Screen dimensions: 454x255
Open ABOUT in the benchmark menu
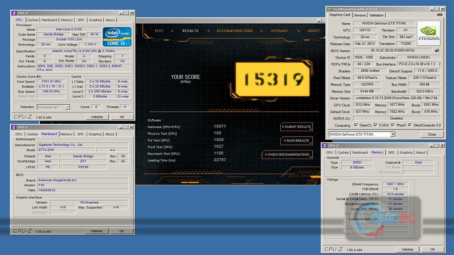point(313,31)
